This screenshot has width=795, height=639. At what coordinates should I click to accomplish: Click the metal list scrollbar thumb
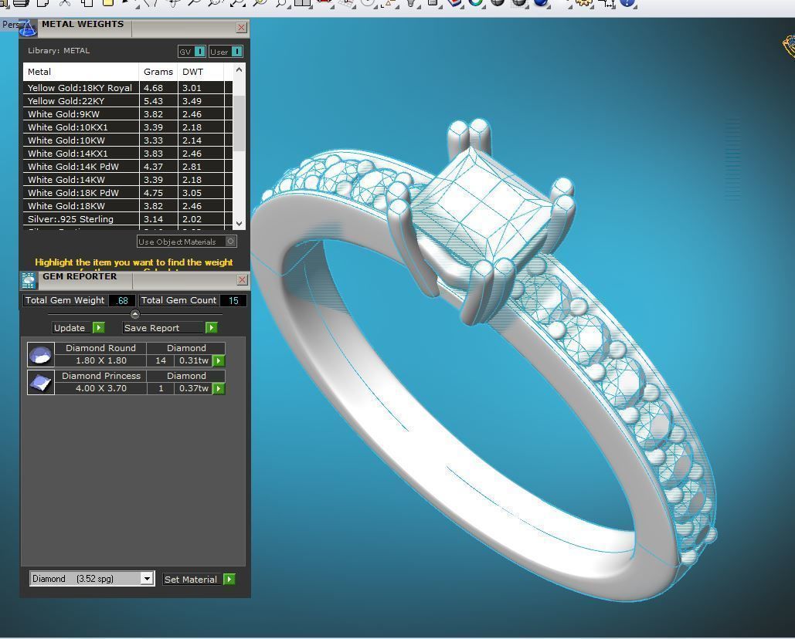pos(239,123)
